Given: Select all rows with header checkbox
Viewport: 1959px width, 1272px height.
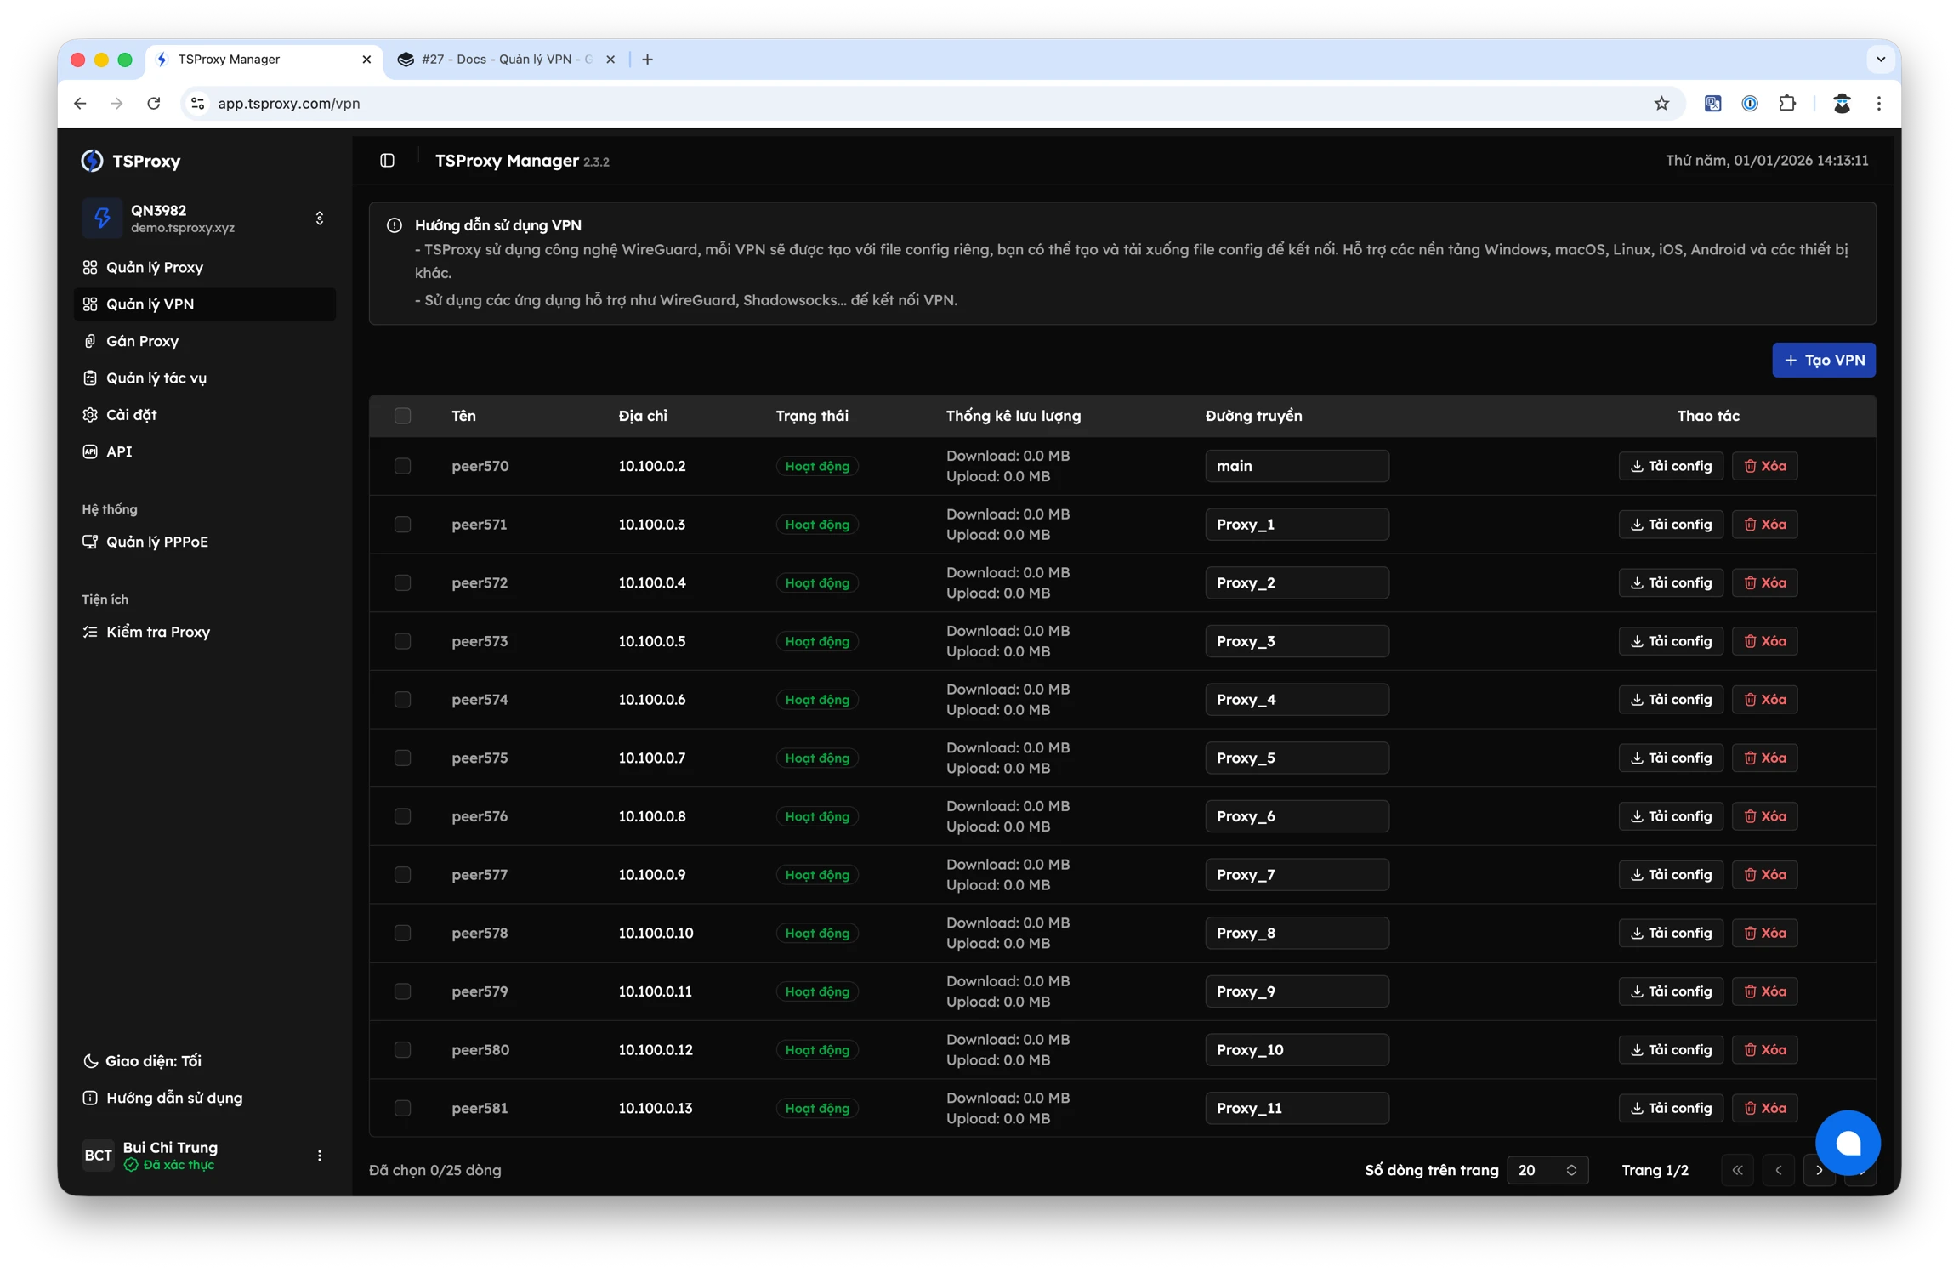Looking at the screenshot, I should (x=402, y=415).
